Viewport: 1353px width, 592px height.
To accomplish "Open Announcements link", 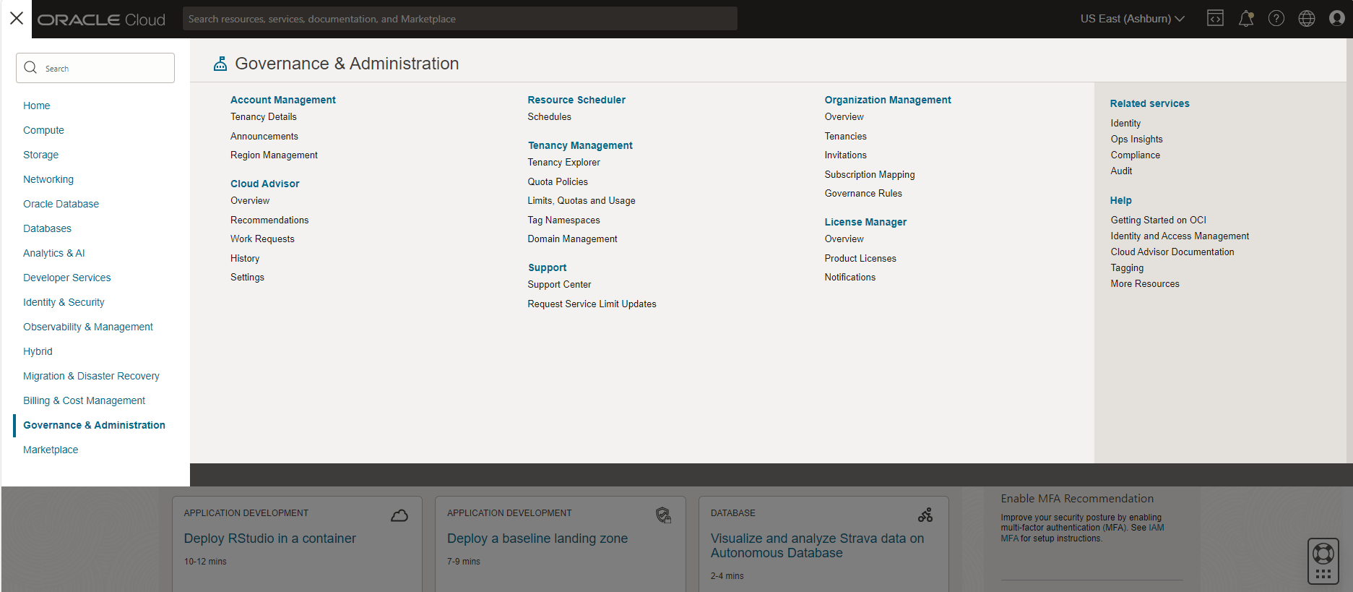I will pyautogui.click(x=264, y=137).
